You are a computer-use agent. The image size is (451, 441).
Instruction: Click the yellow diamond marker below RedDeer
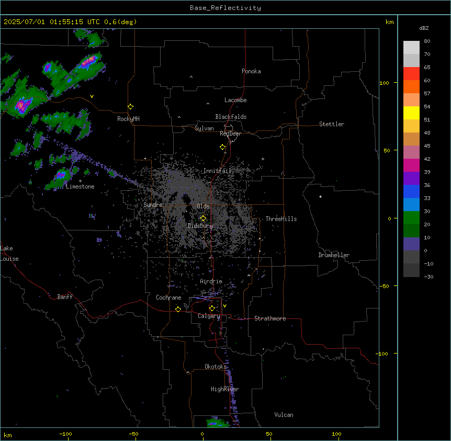tap(222, 147)
